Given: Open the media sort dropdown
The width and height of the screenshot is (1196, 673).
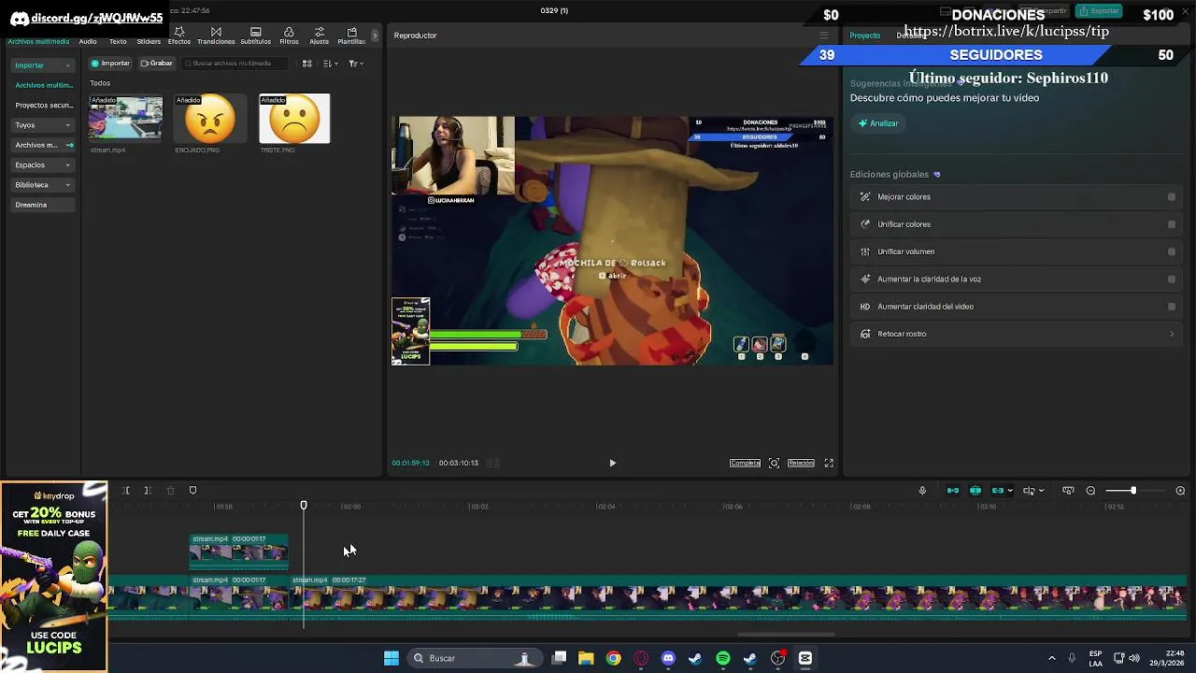Looking at the screenshot, I should click(330, 64).
